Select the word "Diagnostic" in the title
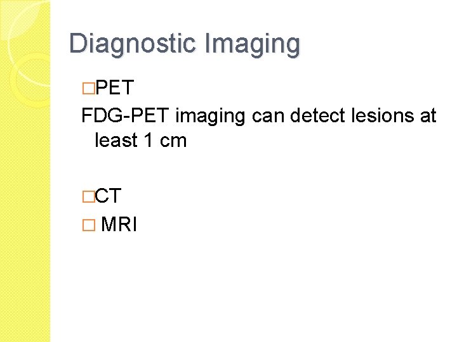This screenshot has height=342, width=457. click(120, 44)
